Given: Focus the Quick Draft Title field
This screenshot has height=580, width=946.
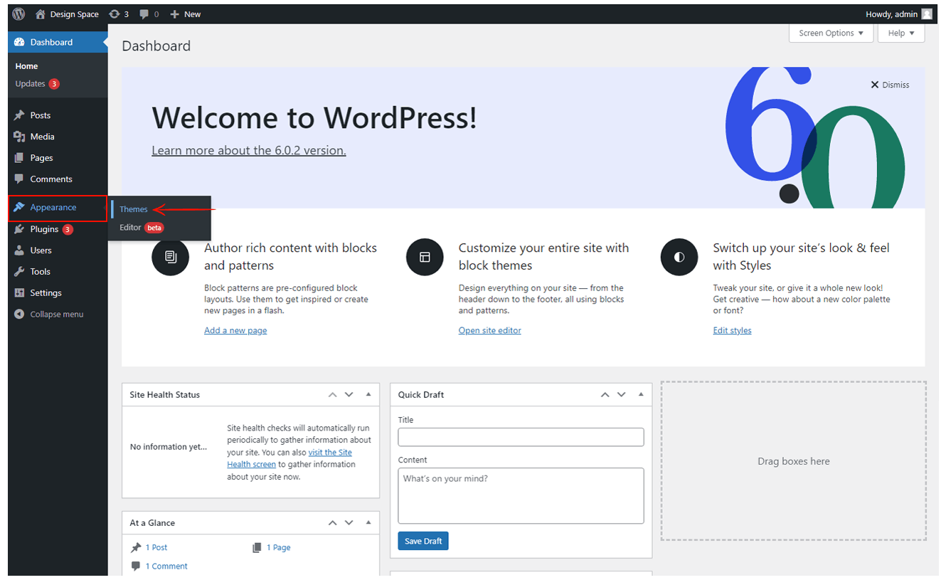Looking at the screenshot, I should (x=521, y=437).
